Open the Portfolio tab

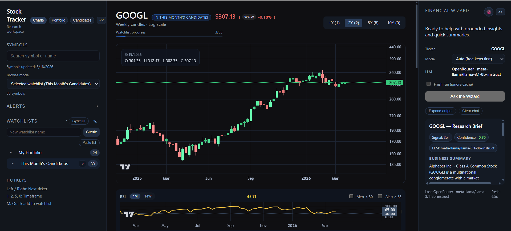pyautogui.click(x=58, y=20)
